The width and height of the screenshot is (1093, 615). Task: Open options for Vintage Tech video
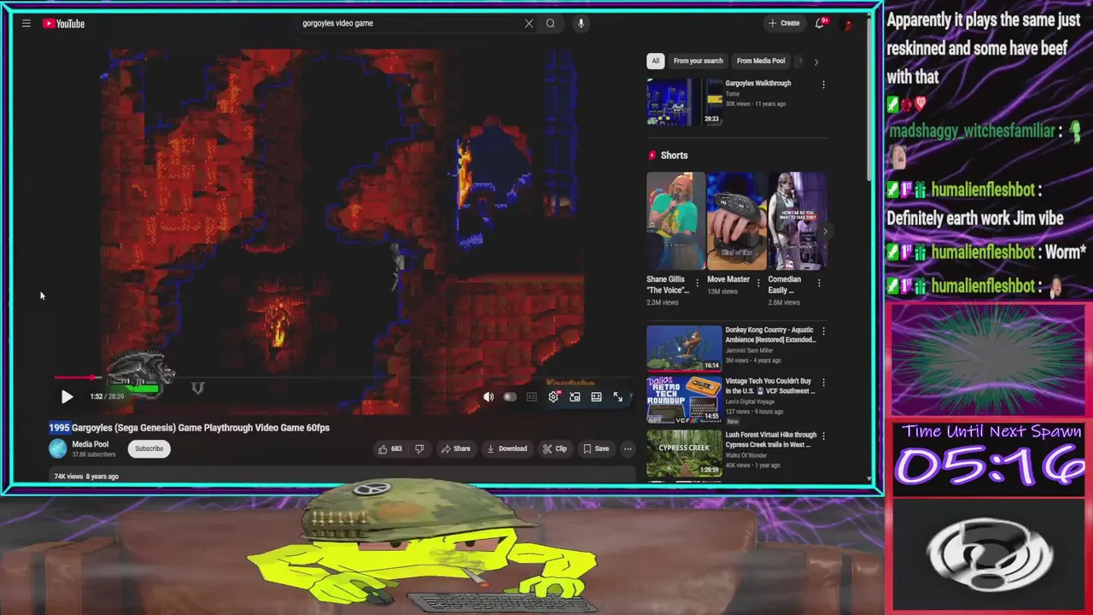tap(823, 383)
